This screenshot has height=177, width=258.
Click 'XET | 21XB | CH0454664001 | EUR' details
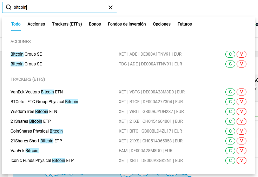[x=151, y=121]
